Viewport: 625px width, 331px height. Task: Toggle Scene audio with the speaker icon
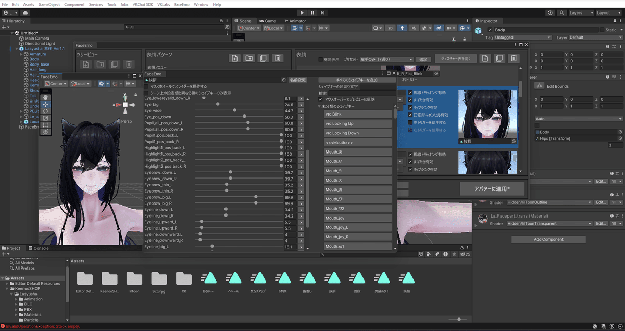coord(414,28)
